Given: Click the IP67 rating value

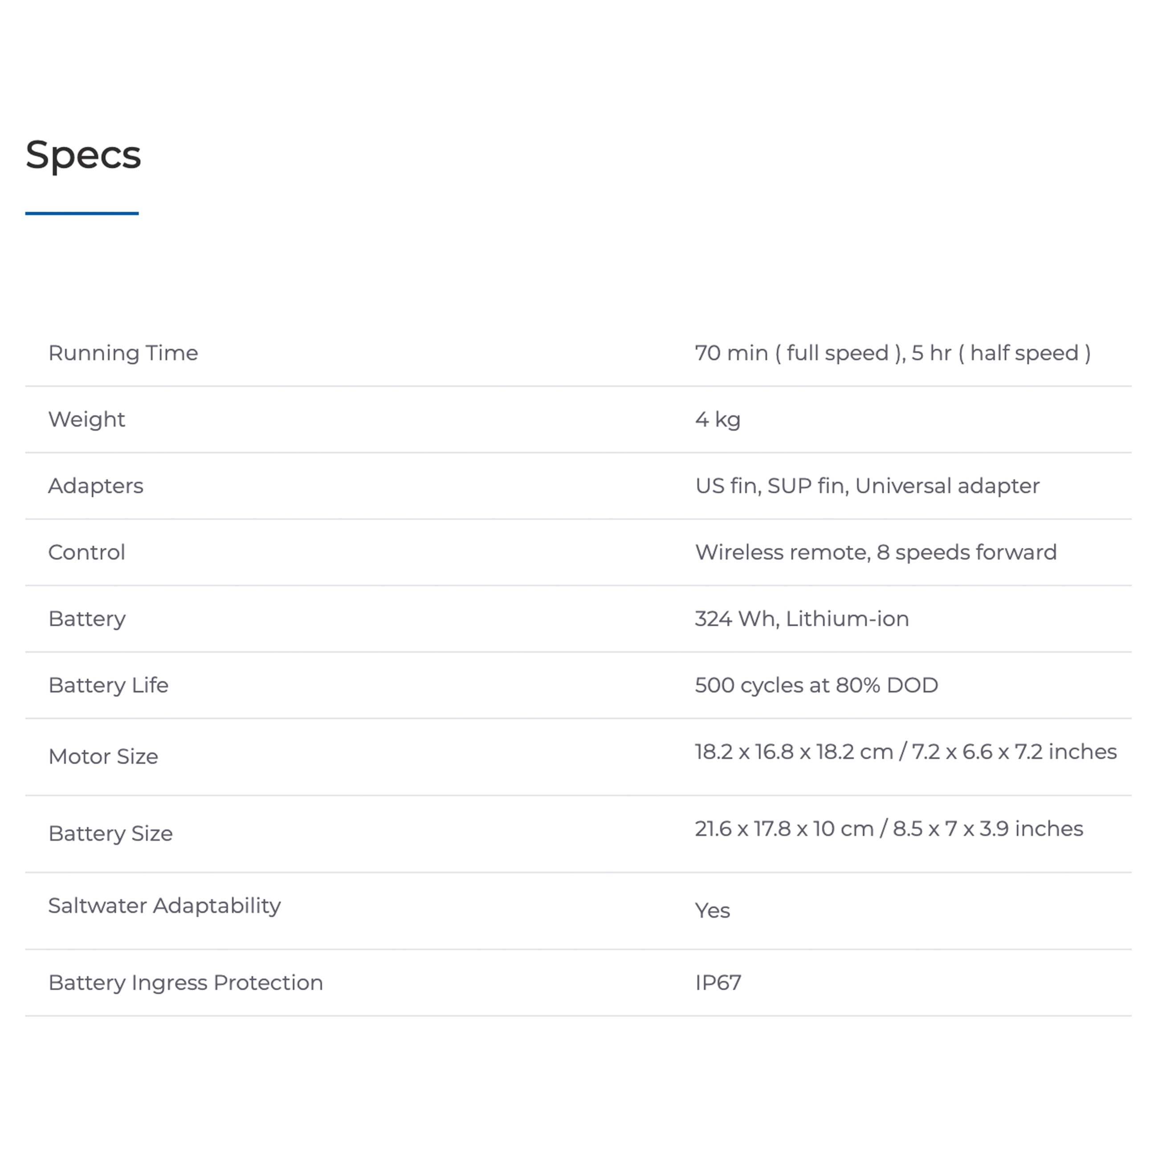Looking at the screenshot, I should click(x=718, y=983).
